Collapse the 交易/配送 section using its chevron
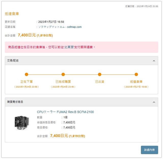163x159 pixels. coord(154,61)
